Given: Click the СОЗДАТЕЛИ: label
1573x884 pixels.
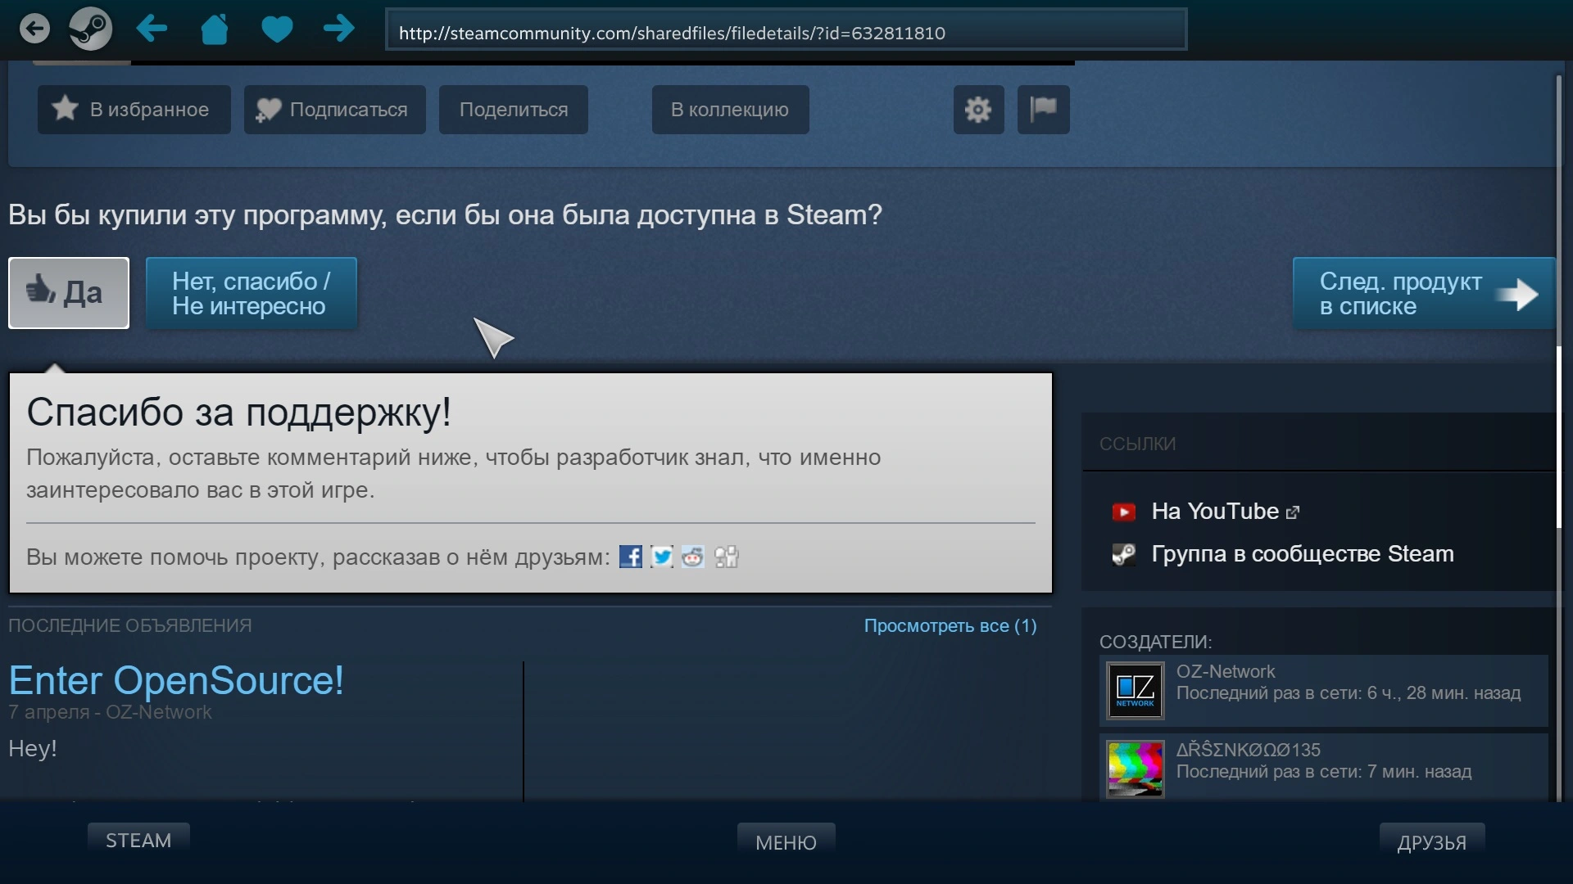Looking at the screenshot, I should (x=1155, y=642).
